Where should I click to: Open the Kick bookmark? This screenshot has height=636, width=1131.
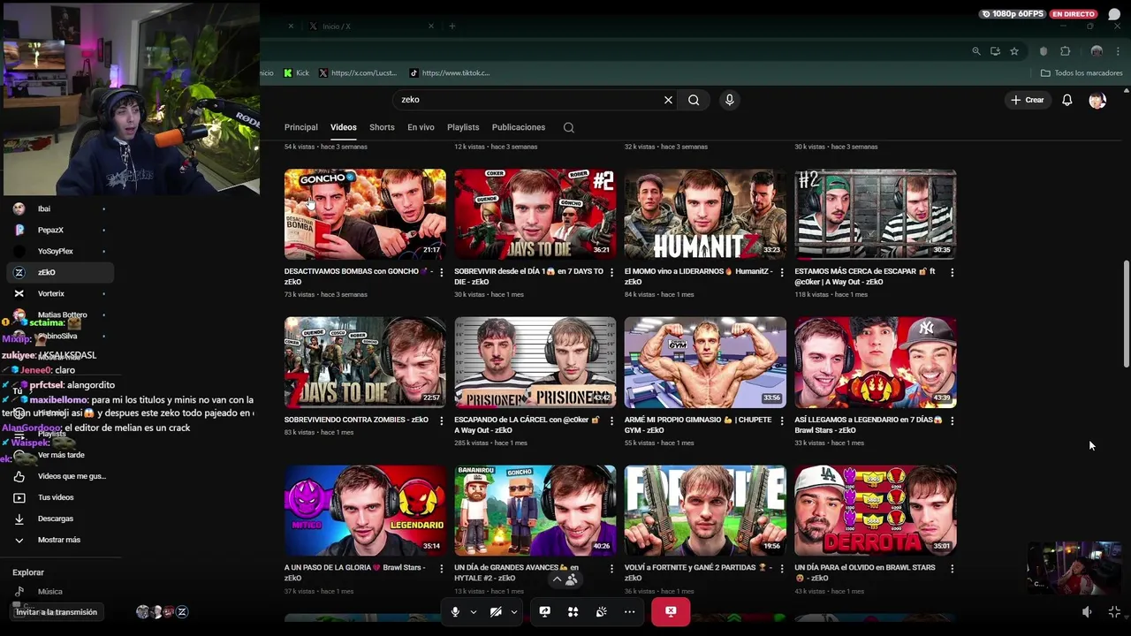pos(297,72)
